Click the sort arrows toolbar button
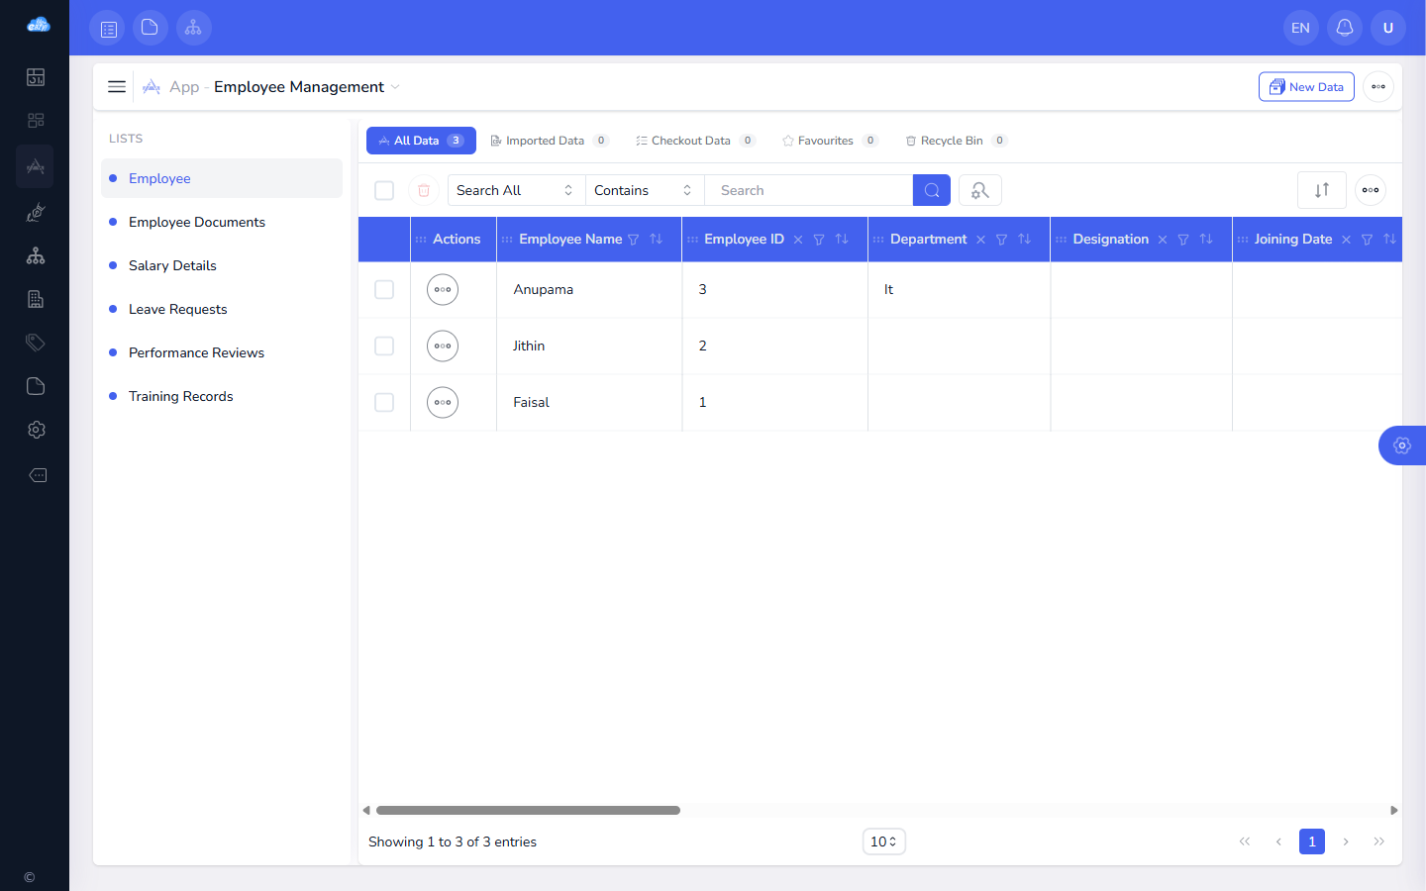1426x891 pixels. 1322,190
